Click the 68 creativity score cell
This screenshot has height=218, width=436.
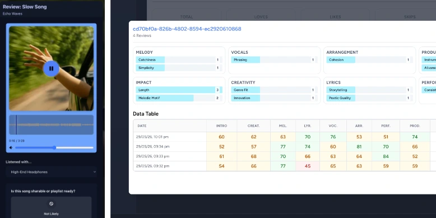click(x=254, y=156)
